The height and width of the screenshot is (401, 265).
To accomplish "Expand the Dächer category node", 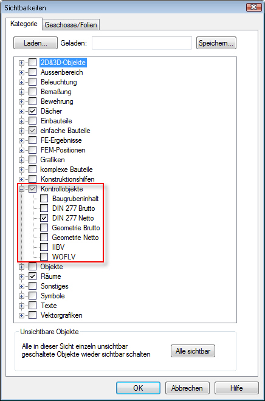I will pyautogui.click(x=21, y=112).
